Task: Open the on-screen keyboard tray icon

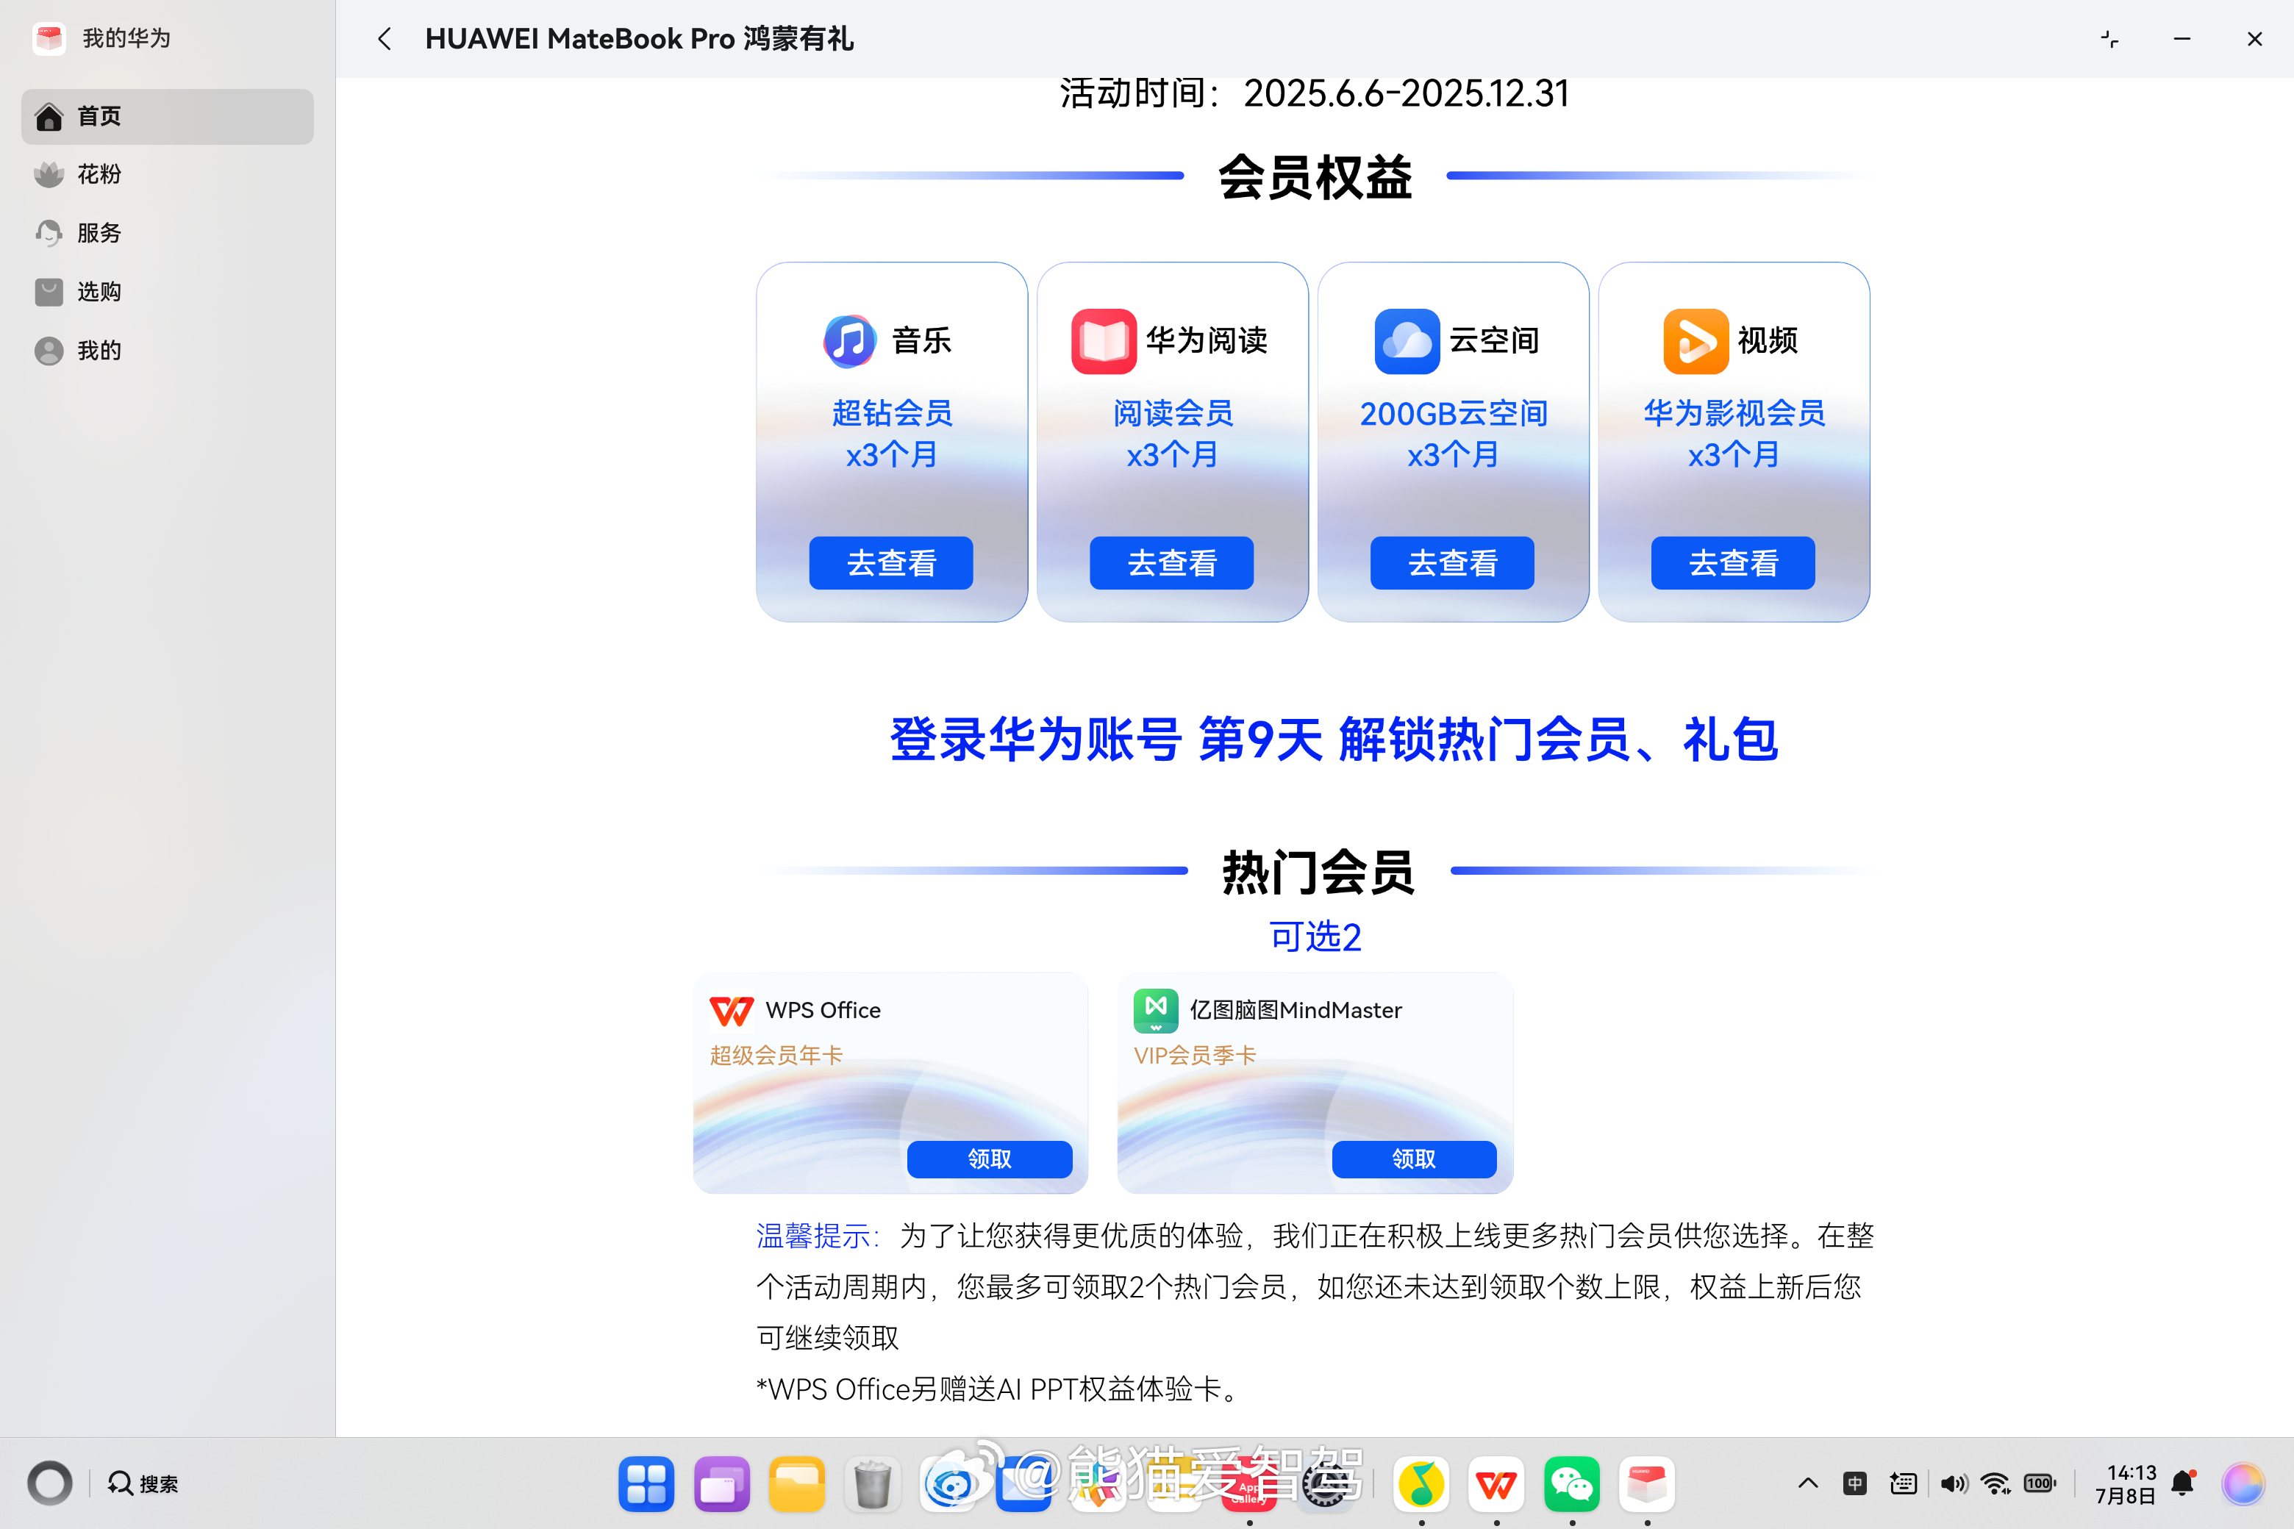Action: coord(1903,1484)
